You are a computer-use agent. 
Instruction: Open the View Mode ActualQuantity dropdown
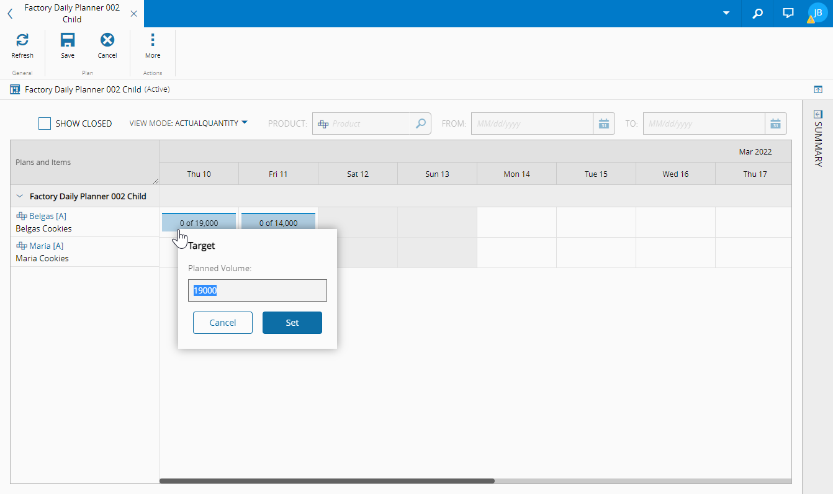[x=188, y=123]
